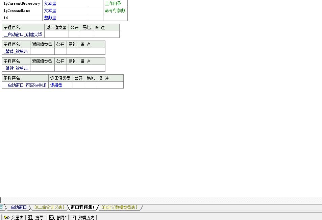Open the 变量表 panel tab

point(17,218)
